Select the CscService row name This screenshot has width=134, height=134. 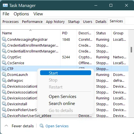16,63
